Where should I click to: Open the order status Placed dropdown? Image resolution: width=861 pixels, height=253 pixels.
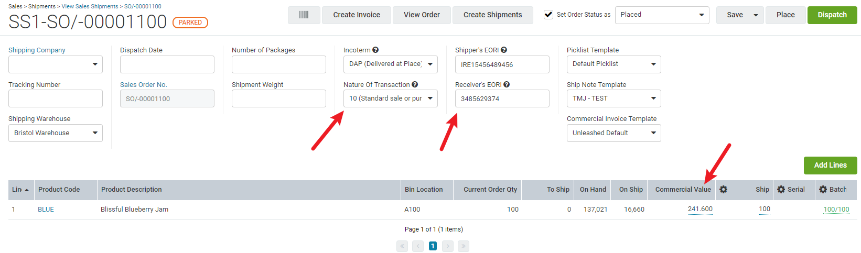click(662, 15)
